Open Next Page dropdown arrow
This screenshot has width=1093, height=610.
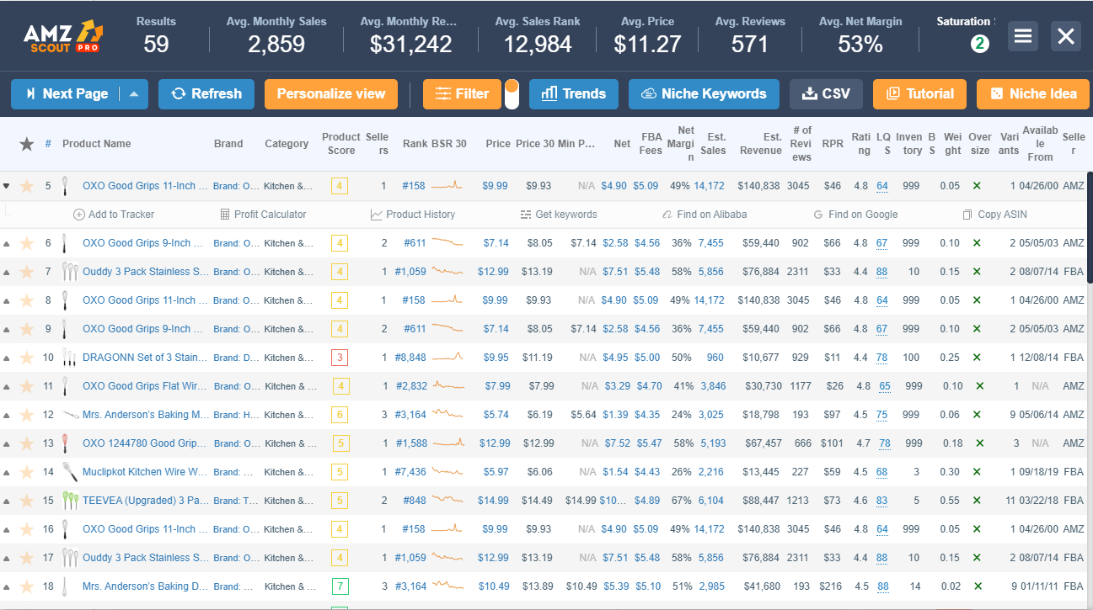coord(134,94)
